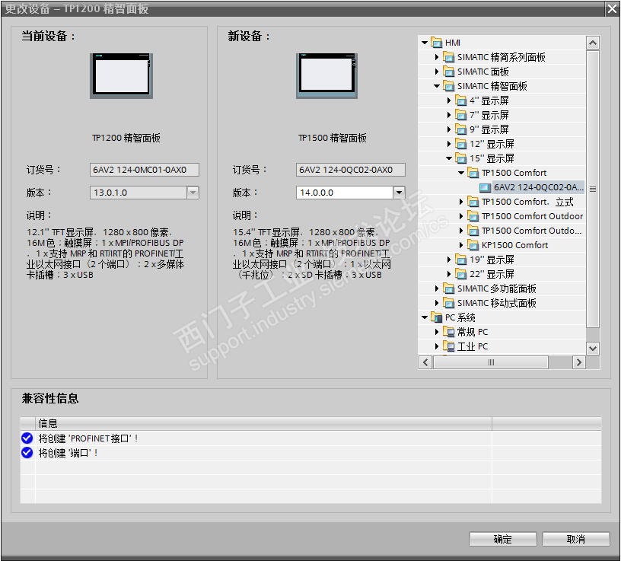Click the tree horizontal scrollbar thumb
The image size is (621, 561).
click(x=491, y=362)
